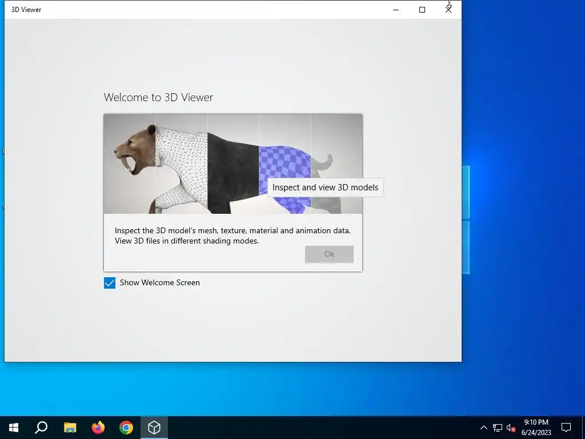The width and height of the screenshot is (585, 439).
Task: Click the 'Welcome to 3D Viewer' heading
Action: click(x=159, y=97)
